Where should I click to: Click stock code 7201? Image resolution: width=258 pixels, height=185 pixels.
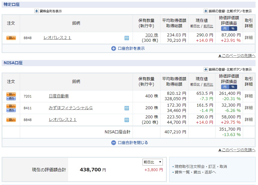coord(28,96)
